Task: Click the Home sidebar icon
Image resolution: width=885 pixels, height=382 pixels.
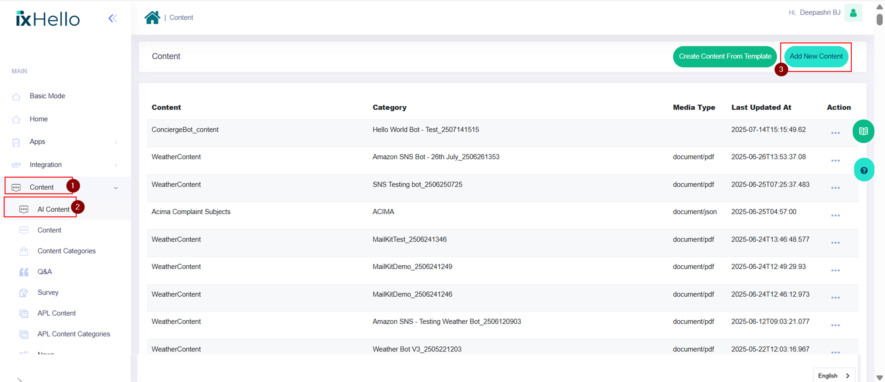Action: 16,120
